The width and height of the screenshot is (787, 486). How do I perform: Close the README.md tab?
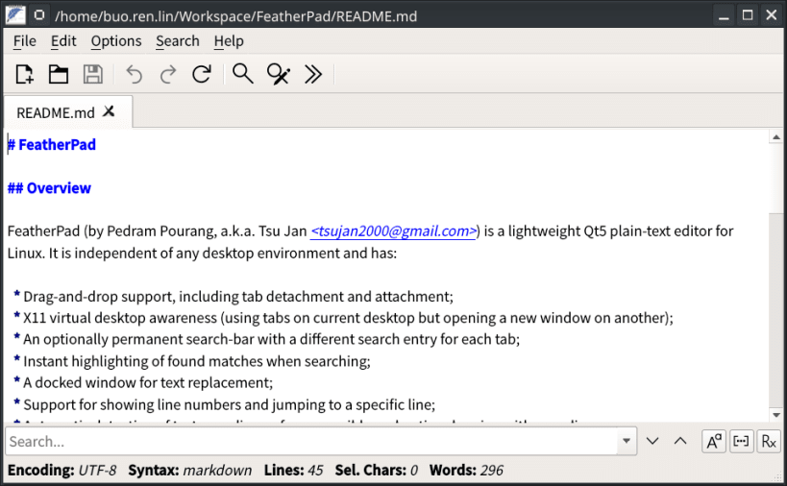pos(109,111)
